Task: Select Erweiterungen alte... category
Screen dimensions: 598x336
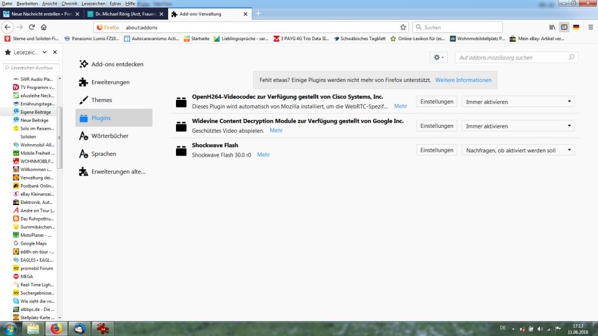Action: (114, 172)
